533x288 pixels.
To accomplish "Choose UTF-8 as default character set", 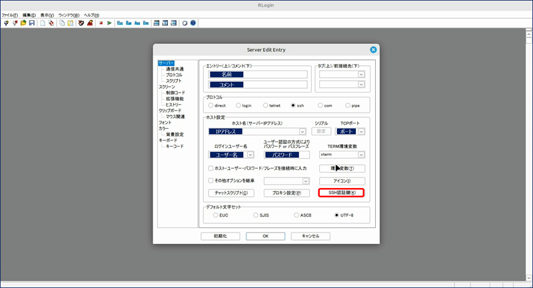I will 336,215.
